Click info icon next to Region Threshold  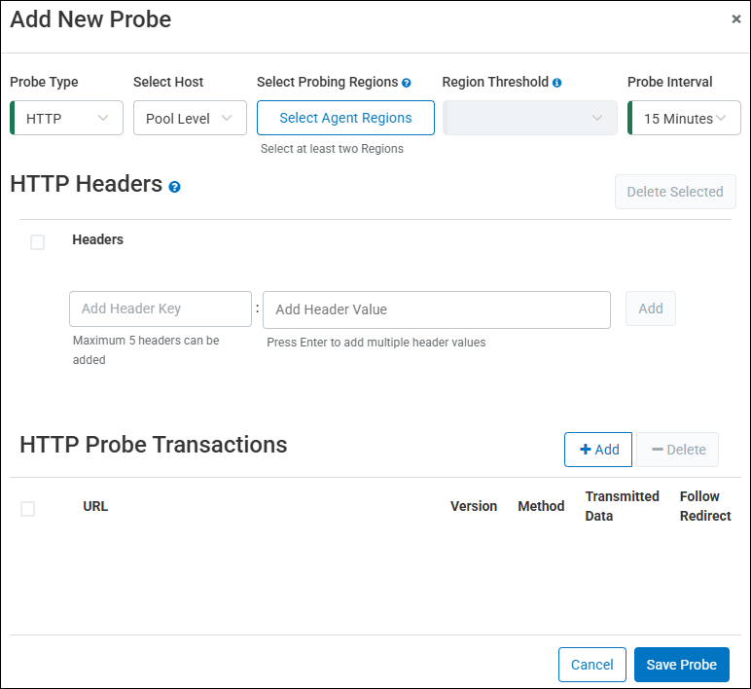click(557, 83)
